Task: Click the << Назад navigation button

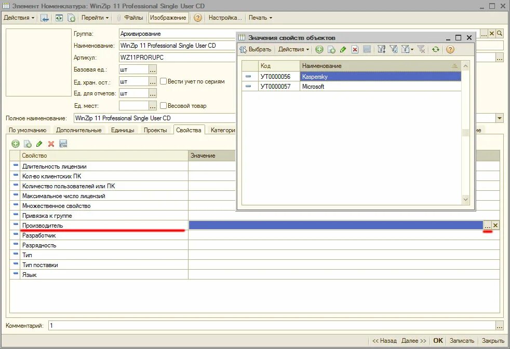Action: click(384, 341)
